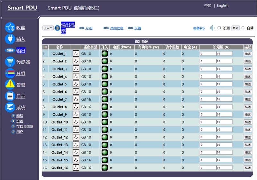Open the 网络 network submenu link

(x=20, y=116)
